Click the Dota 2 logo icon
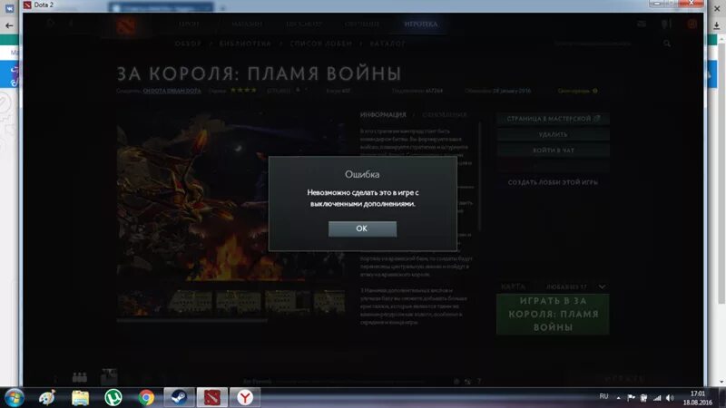This screenshot has width=726, height=408. coord(126,24)
